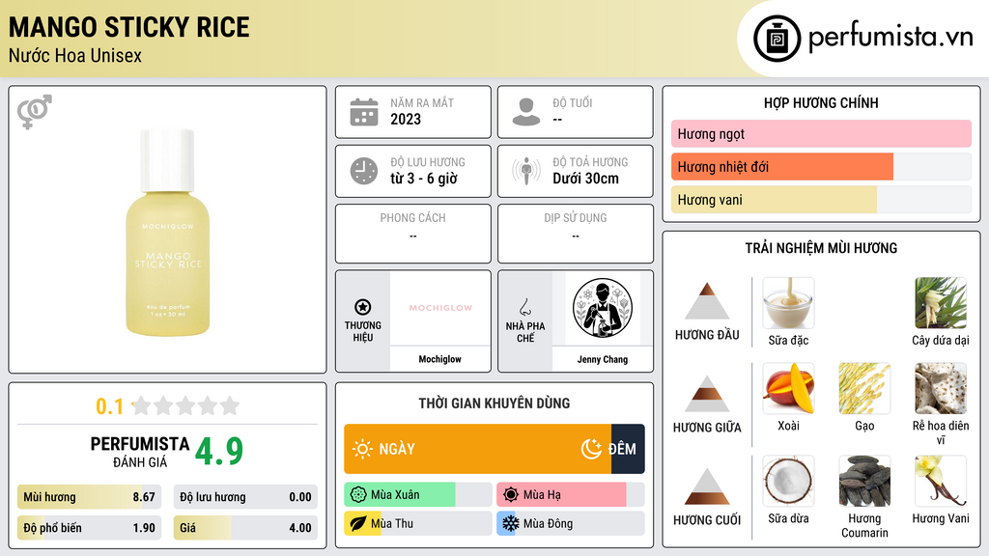
Task: Click the Hương vani accord bar
Action: pos(821,199)
